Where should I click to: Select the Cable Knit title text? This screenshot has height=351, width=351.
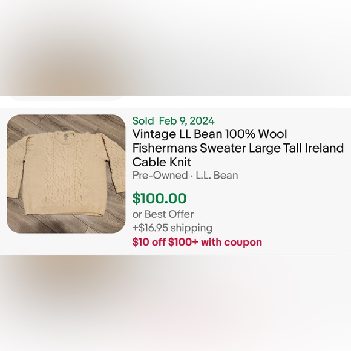[x=162, y=162]
